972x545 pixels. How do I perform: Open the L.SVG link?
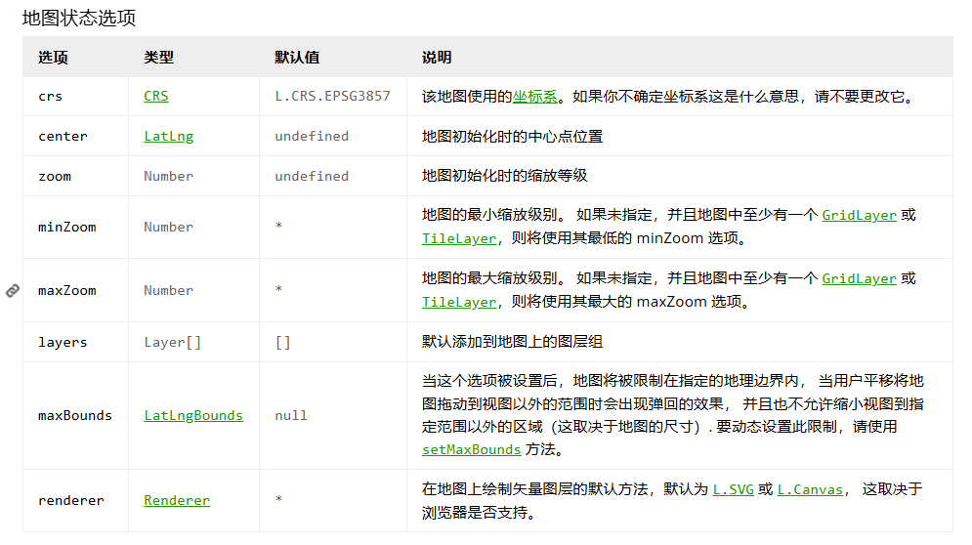(x=734, y=490)
